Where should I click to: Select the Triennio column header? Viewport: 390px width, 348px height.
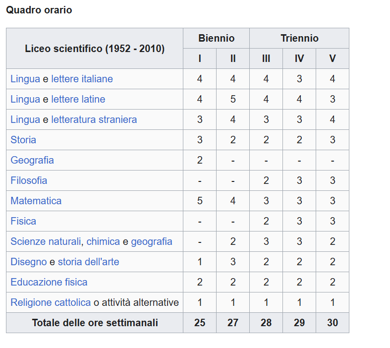[299, 38]
